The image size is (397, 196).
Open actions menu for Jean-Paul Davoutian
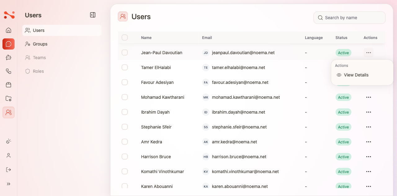368,53
